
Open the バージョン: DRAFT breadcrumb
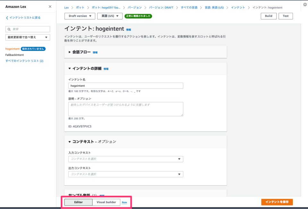pos(161,8)
